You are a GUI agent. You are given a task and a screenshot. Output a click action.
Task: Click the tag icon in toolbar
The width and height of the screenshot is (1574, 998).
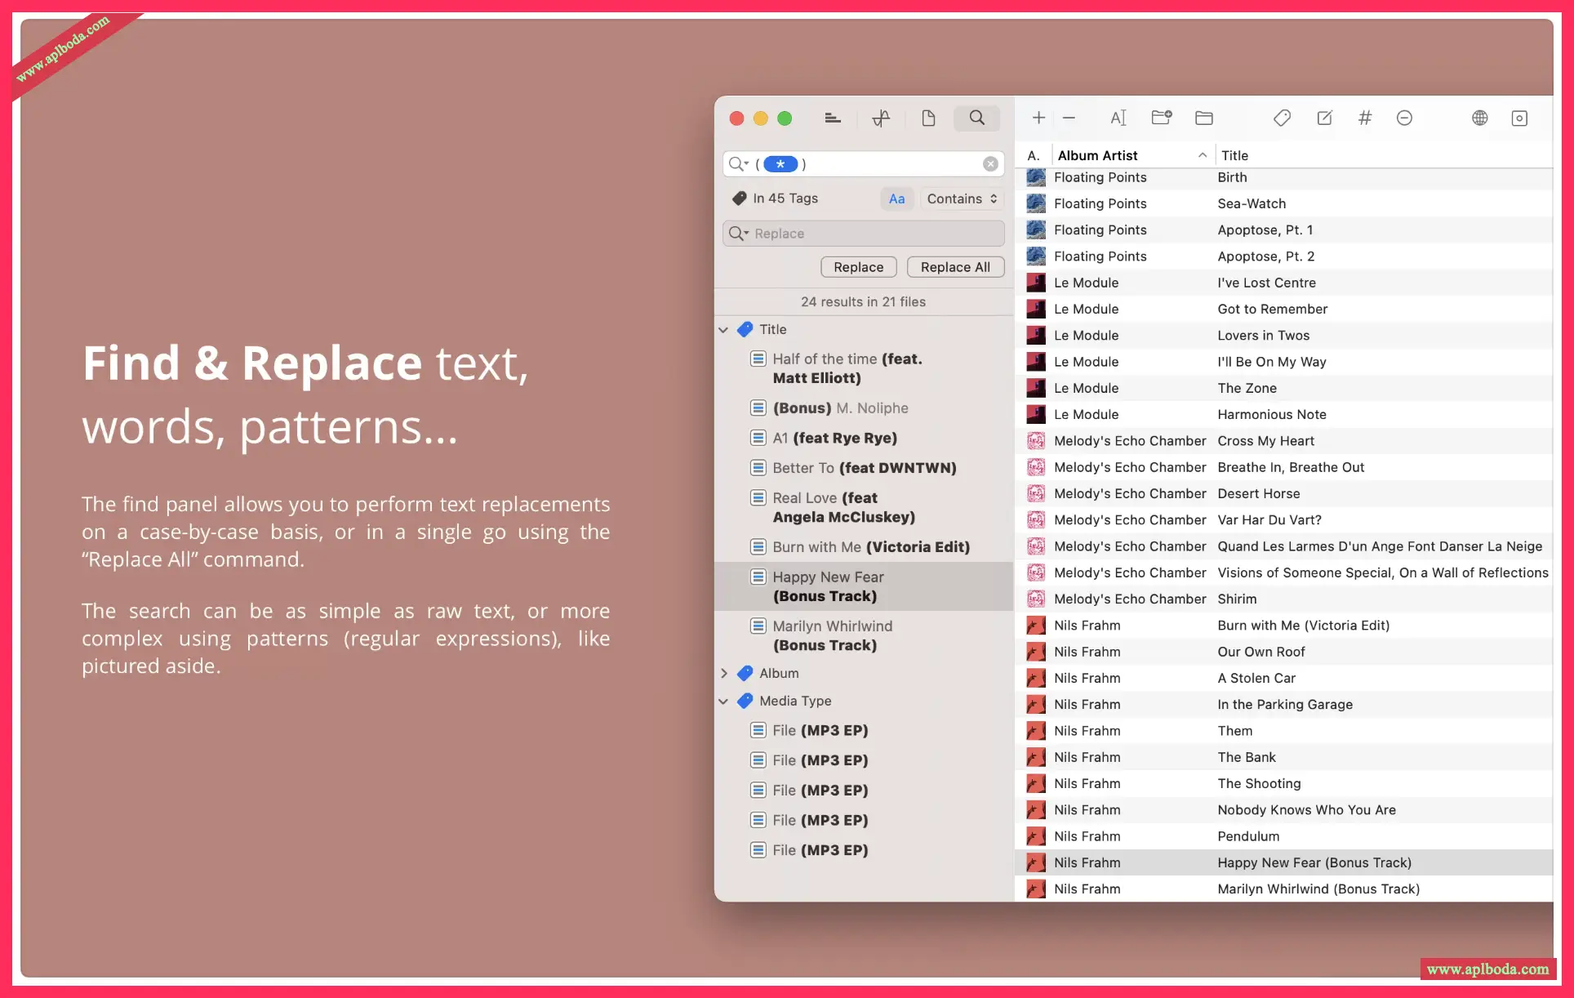(1282, 118)
